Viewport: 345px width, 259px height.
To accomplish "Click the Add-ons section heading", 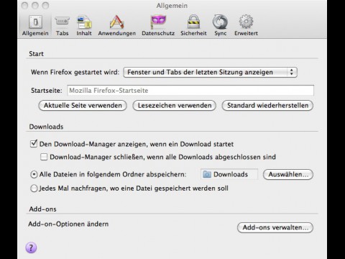I will point(42,209).
